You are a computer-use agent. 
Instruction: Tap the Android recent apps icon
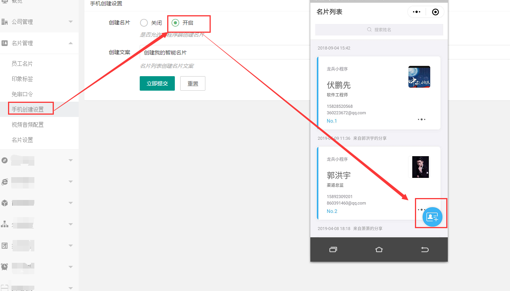[333, 249]
